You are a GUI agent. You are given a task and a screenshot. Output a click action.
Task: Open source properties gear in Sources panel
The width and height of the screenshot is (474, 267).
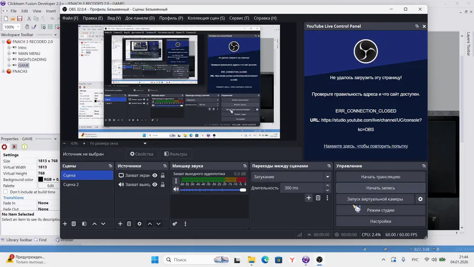(140, 224)
